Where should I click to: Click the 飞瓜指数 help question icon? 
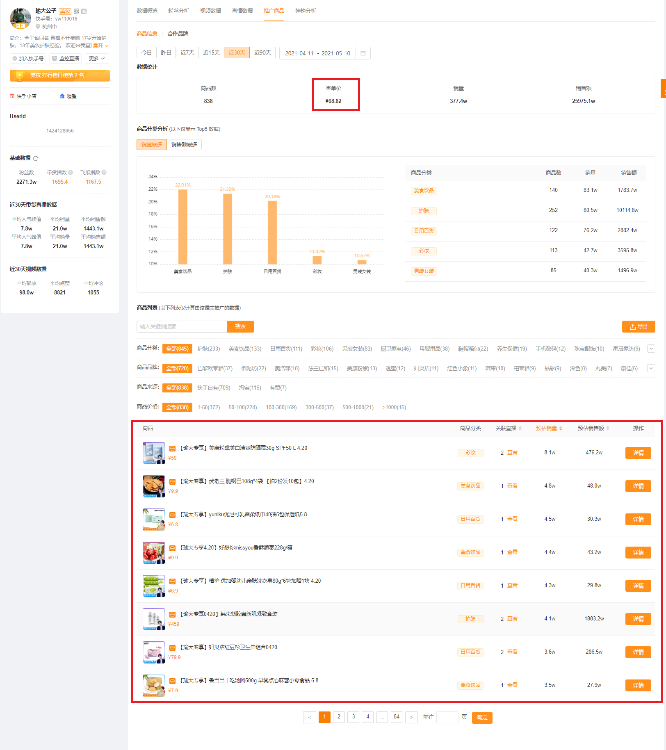(x=104, y=173)
